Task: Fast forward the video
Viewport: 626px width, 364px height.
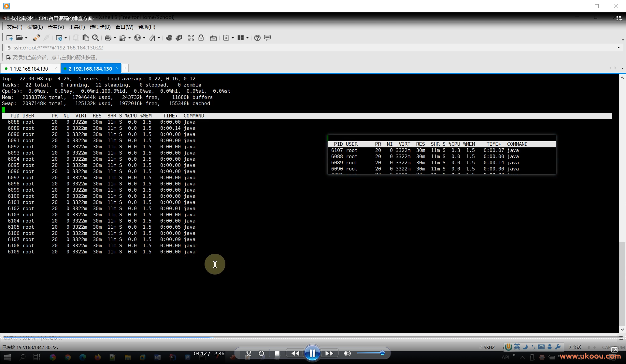Action: [x=329, y=353]
